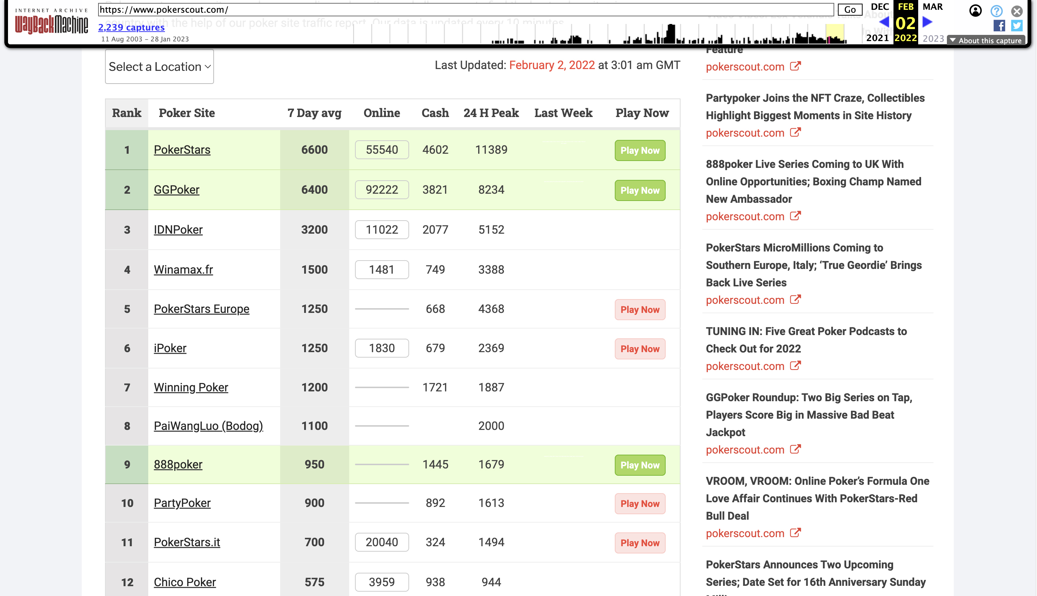Open external link icon under GGPoker Roundup article
The height and width of the screenshot is (596, 1037).
tap(795, 449)
